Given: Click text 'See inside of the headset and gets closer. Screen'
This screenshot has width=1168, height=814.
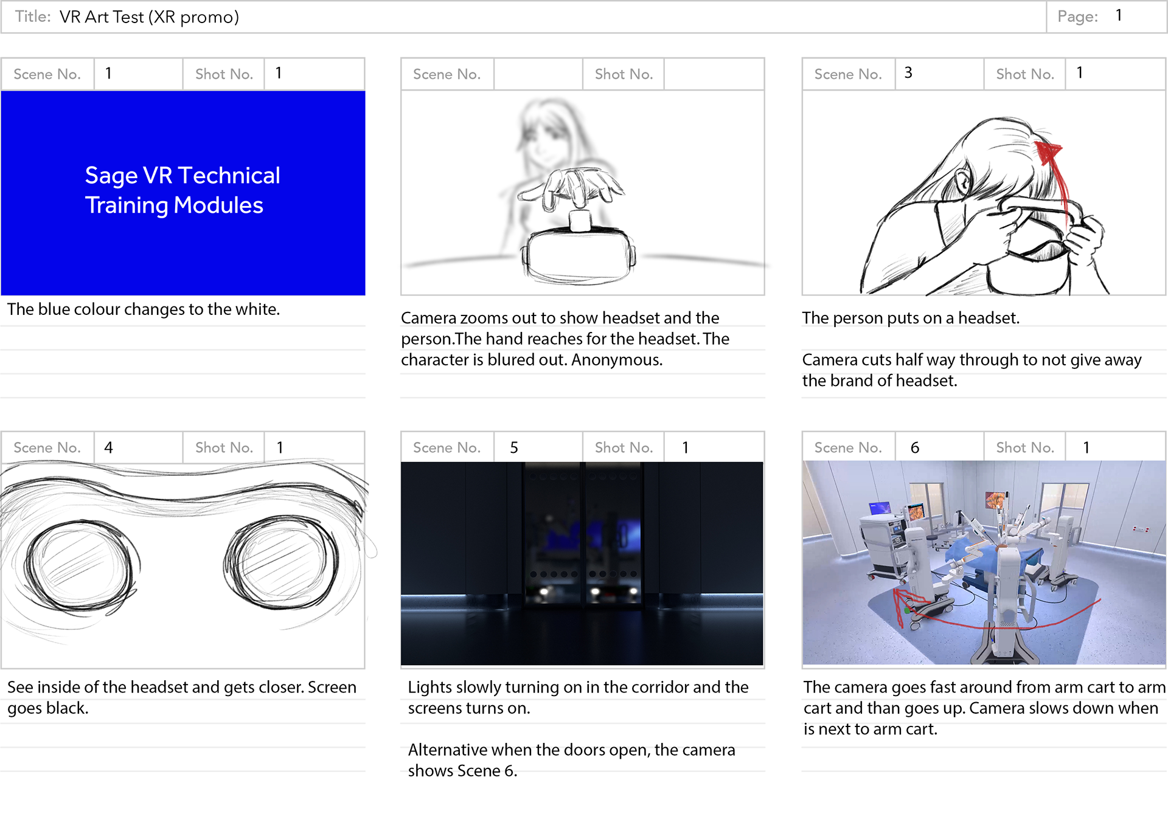Looking at the screenshot, I should [x=182, y=687].
